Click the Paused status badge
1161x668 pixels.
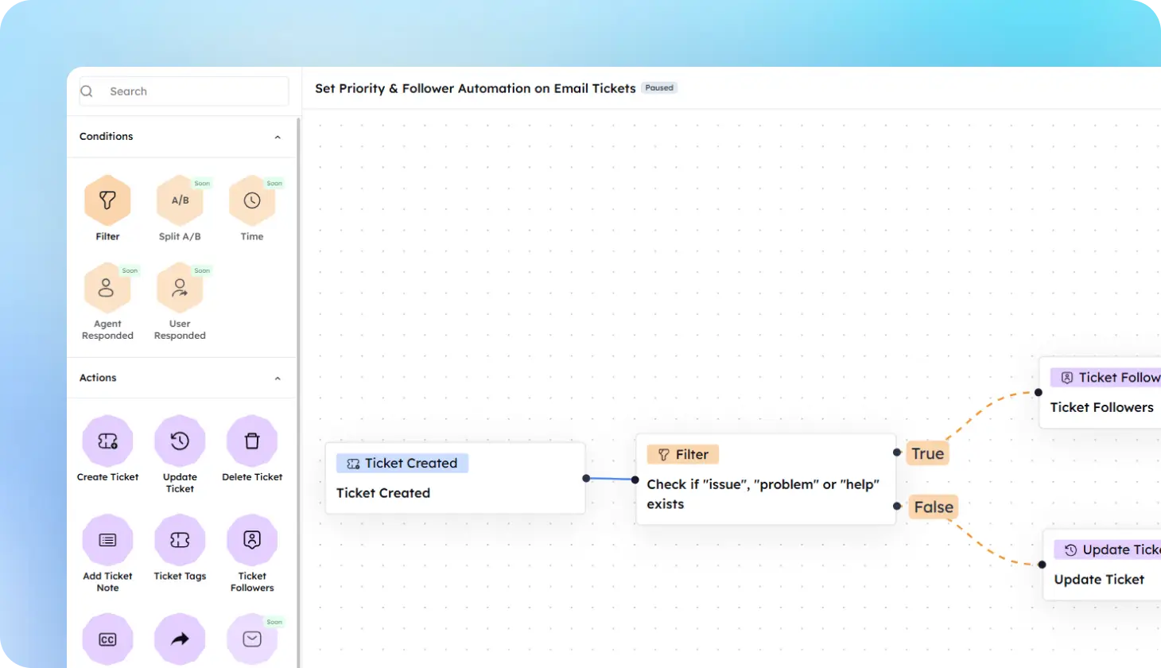click(x=659, y=87)
